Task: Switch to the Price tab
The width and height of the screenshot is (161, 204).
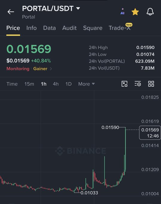Action: [x=13, y=28]
